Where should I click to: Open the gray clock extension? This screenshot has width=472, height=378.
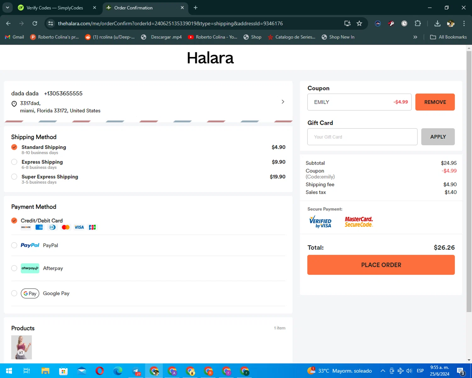pyautogui.click(x=404, y=23)
